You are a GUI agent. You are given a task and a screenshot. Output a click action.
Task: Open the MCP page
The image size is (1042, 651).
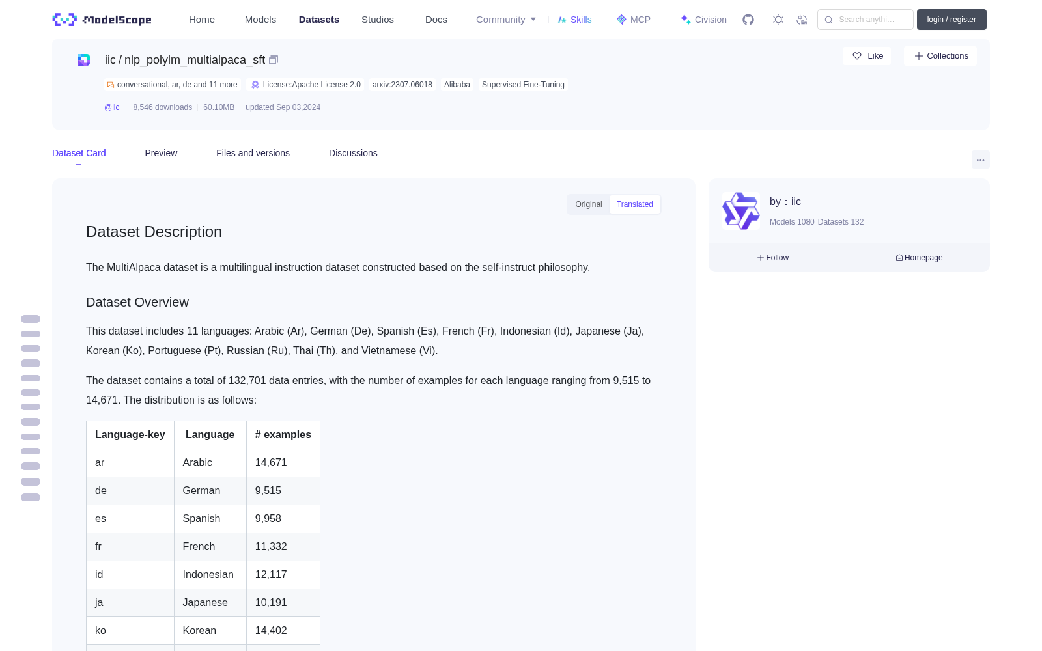click(633, 20)
